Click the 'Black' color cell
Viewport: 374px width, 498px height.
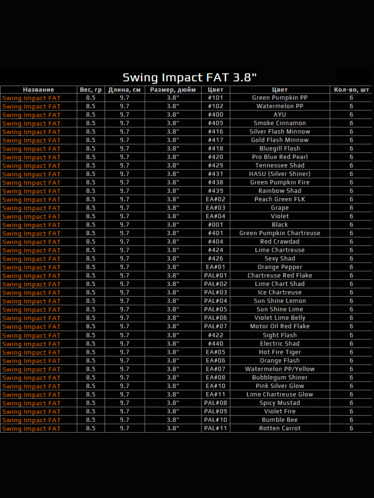[280, 225]
